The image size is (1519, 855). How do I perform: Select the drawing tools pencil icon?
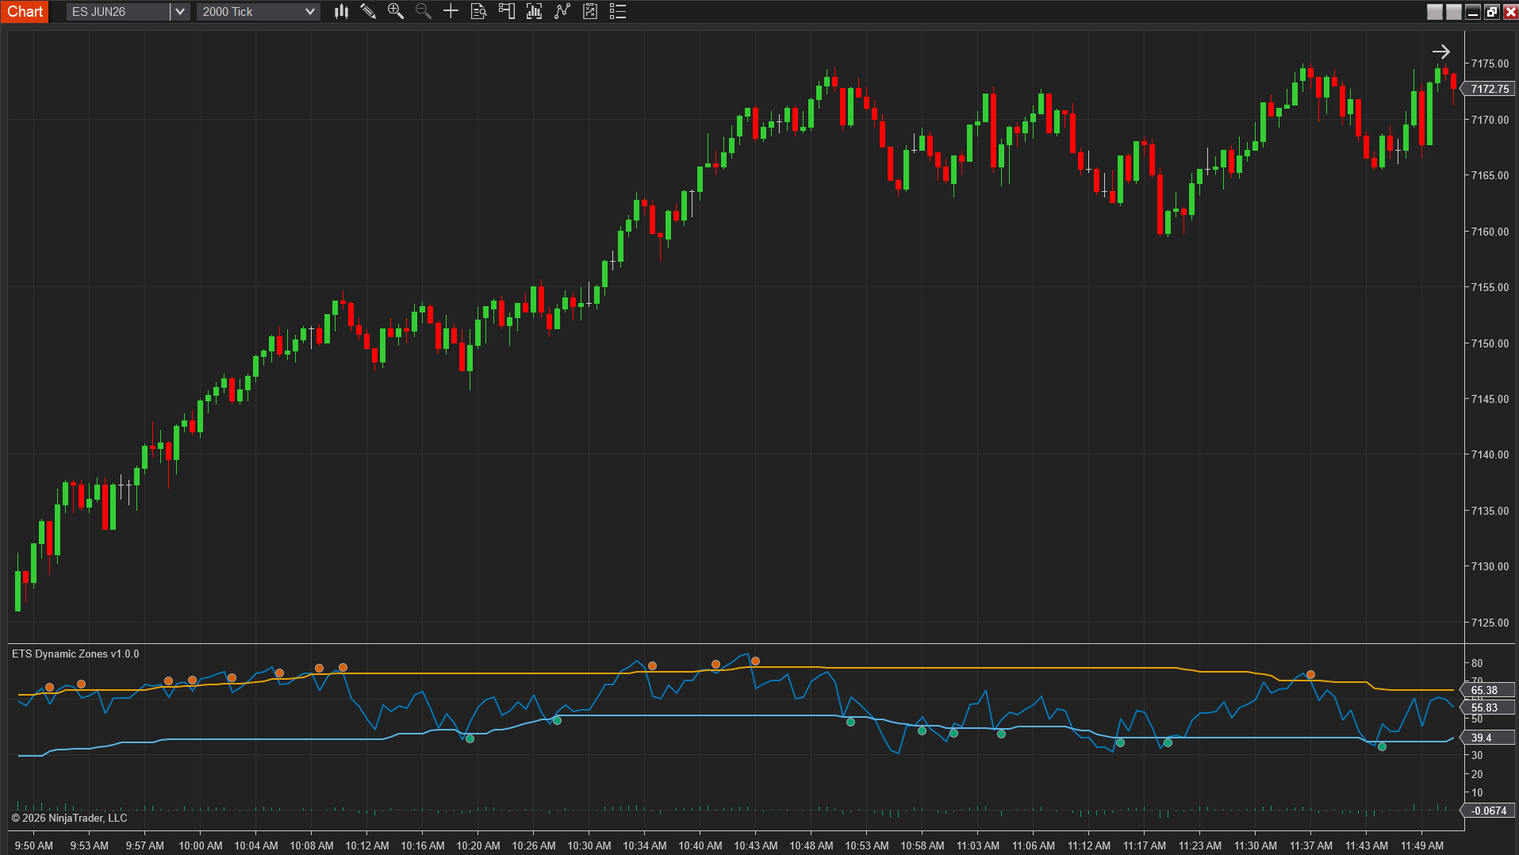(x=368, y=11)
